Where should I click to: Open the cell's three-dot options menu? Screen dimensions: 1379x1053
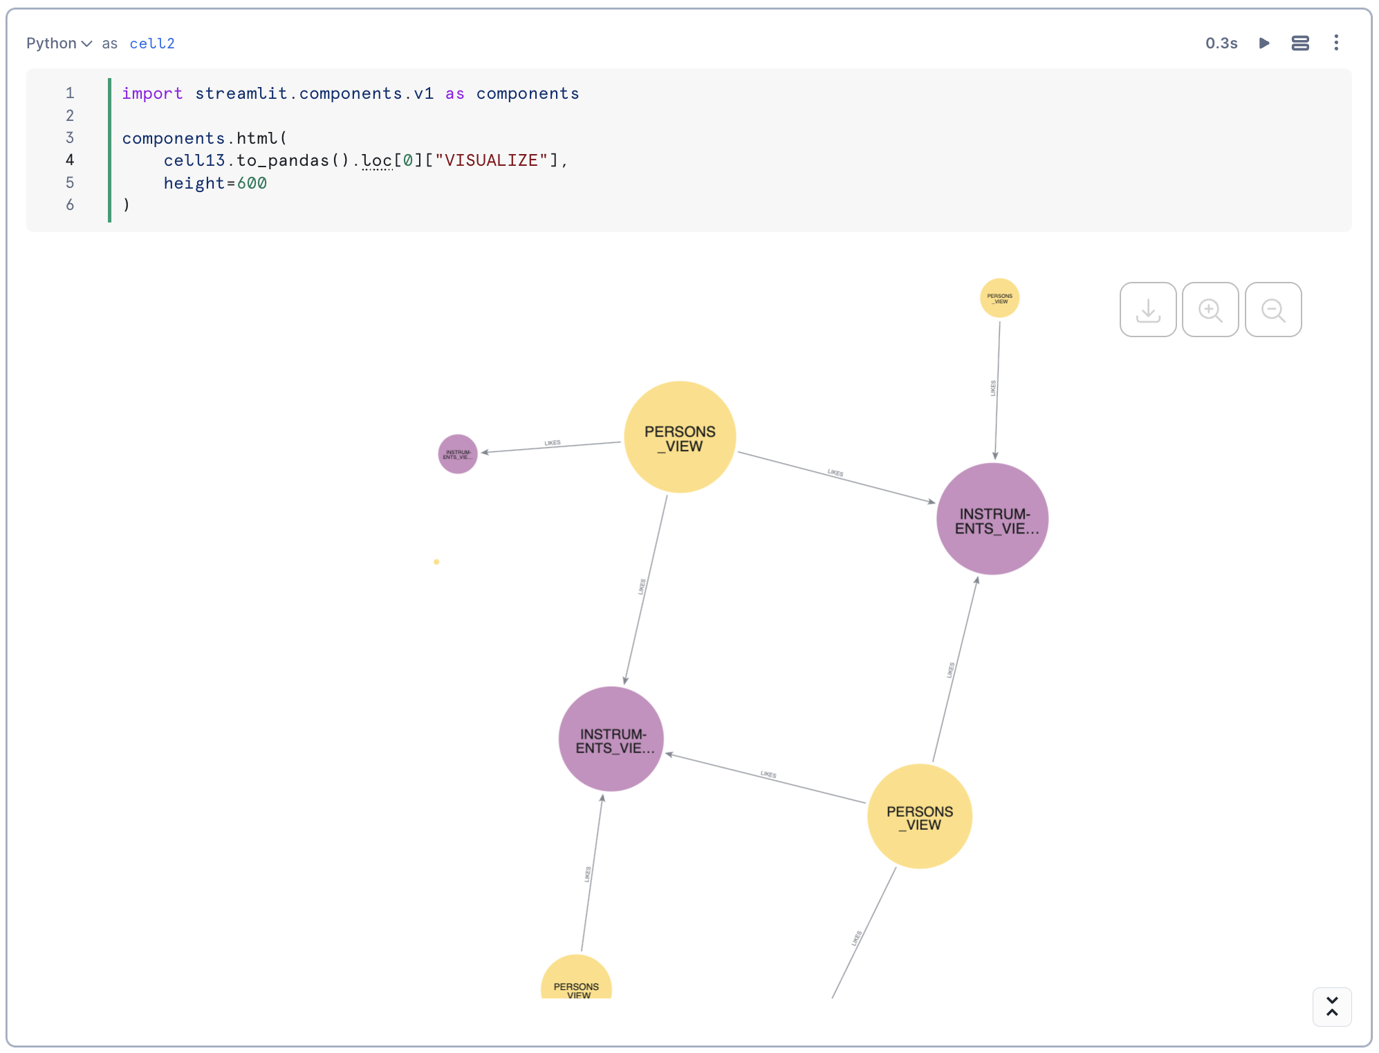(x=1336, y=43)
